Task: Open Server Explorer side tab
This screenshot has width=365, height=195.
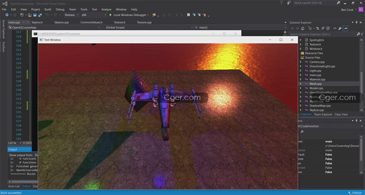Action: point(3,29)
